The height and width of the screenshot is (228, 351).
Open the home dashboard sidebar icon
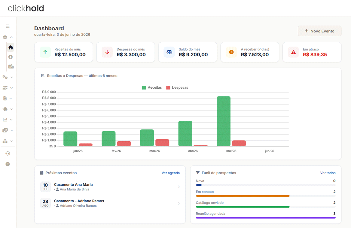pos(11,47)
